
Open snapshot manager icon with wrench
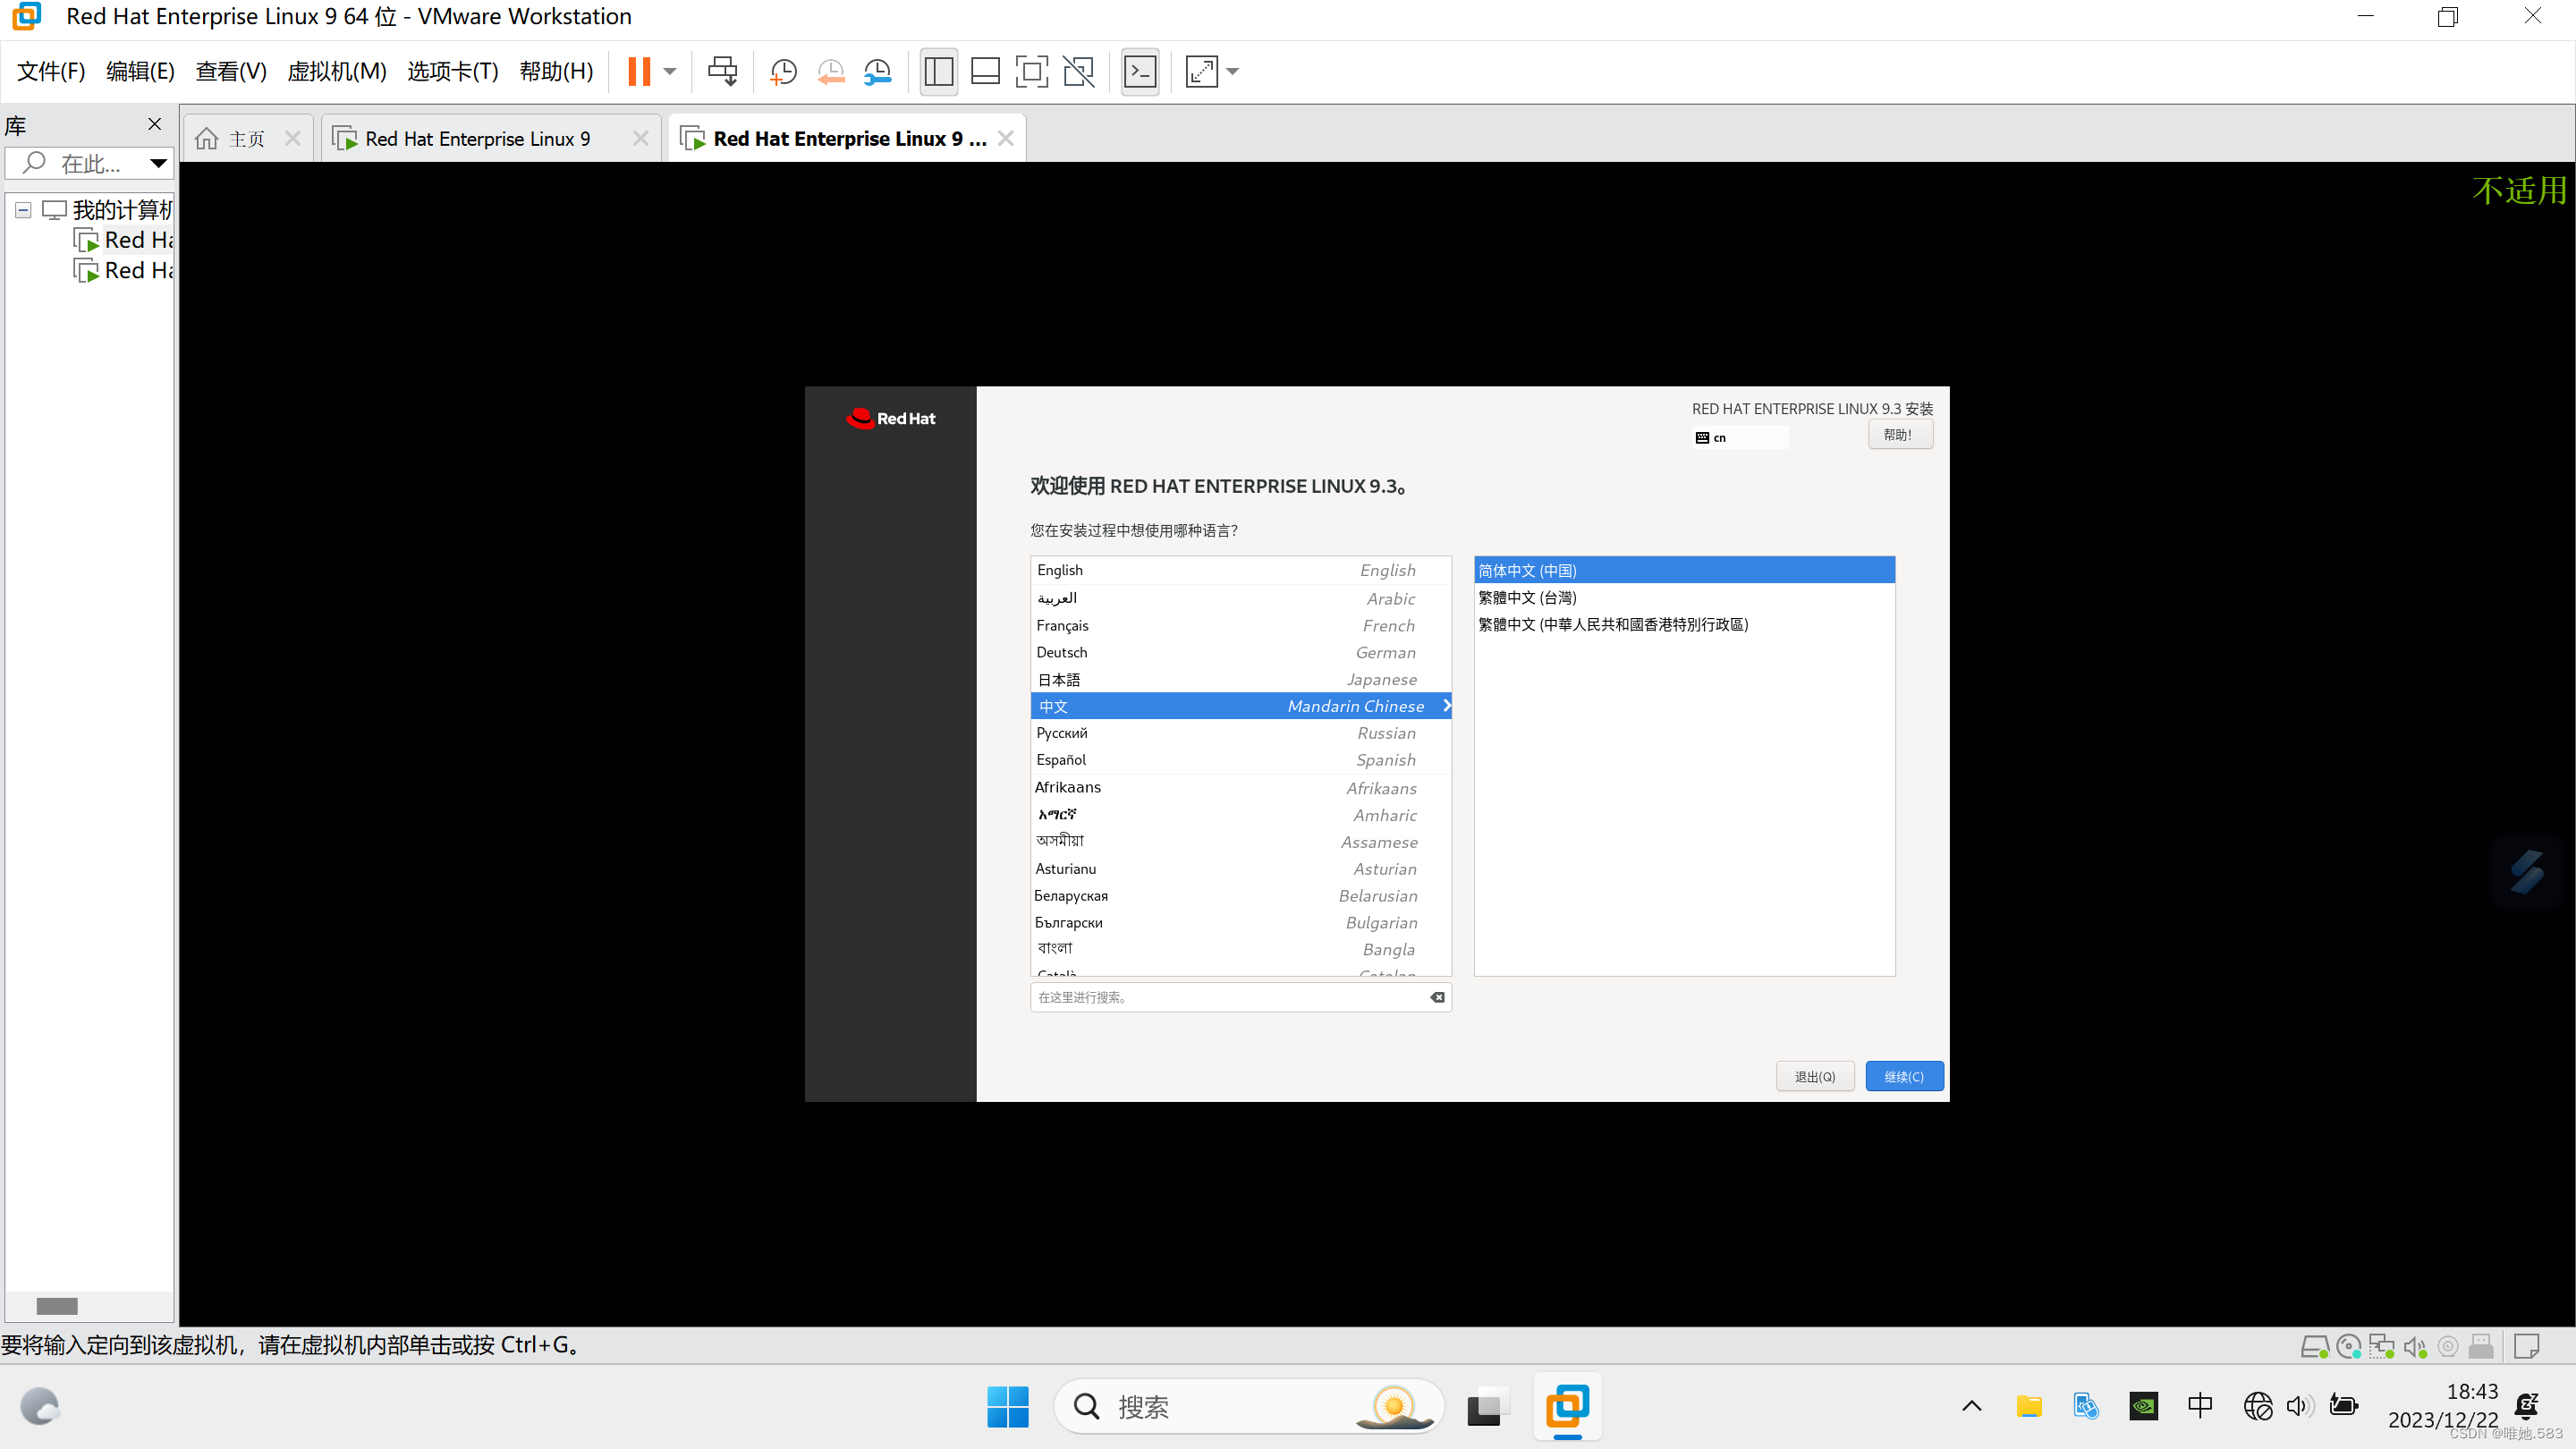(x=877, y=71)
